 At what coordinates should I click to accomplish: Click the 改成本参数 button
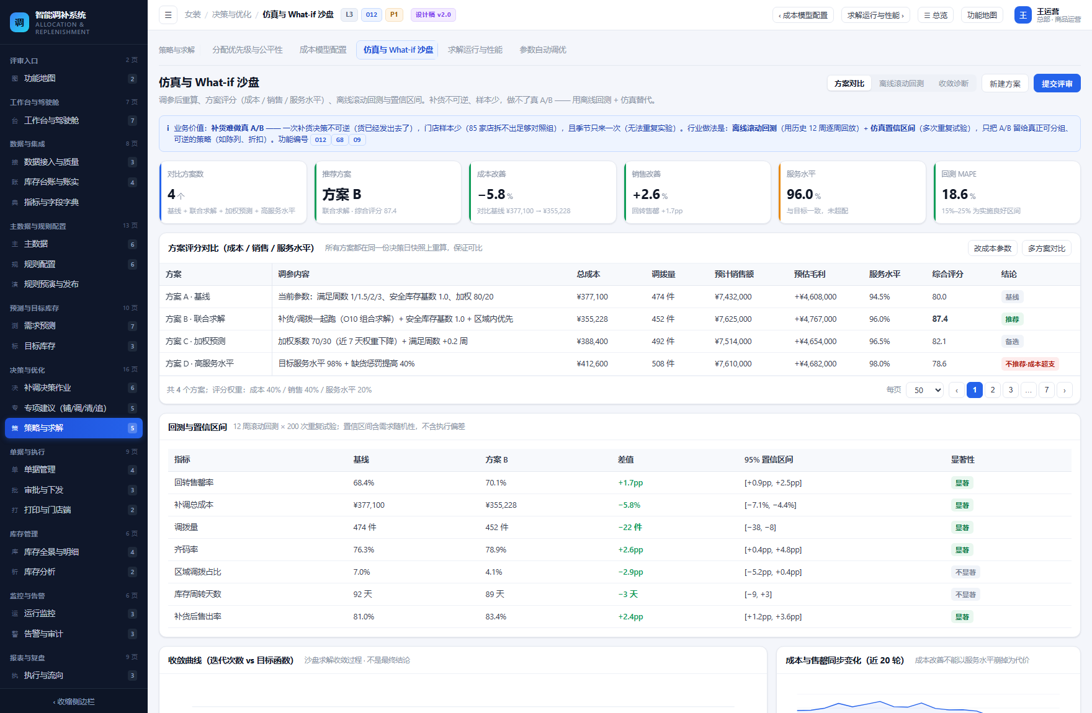coord(992,248)
